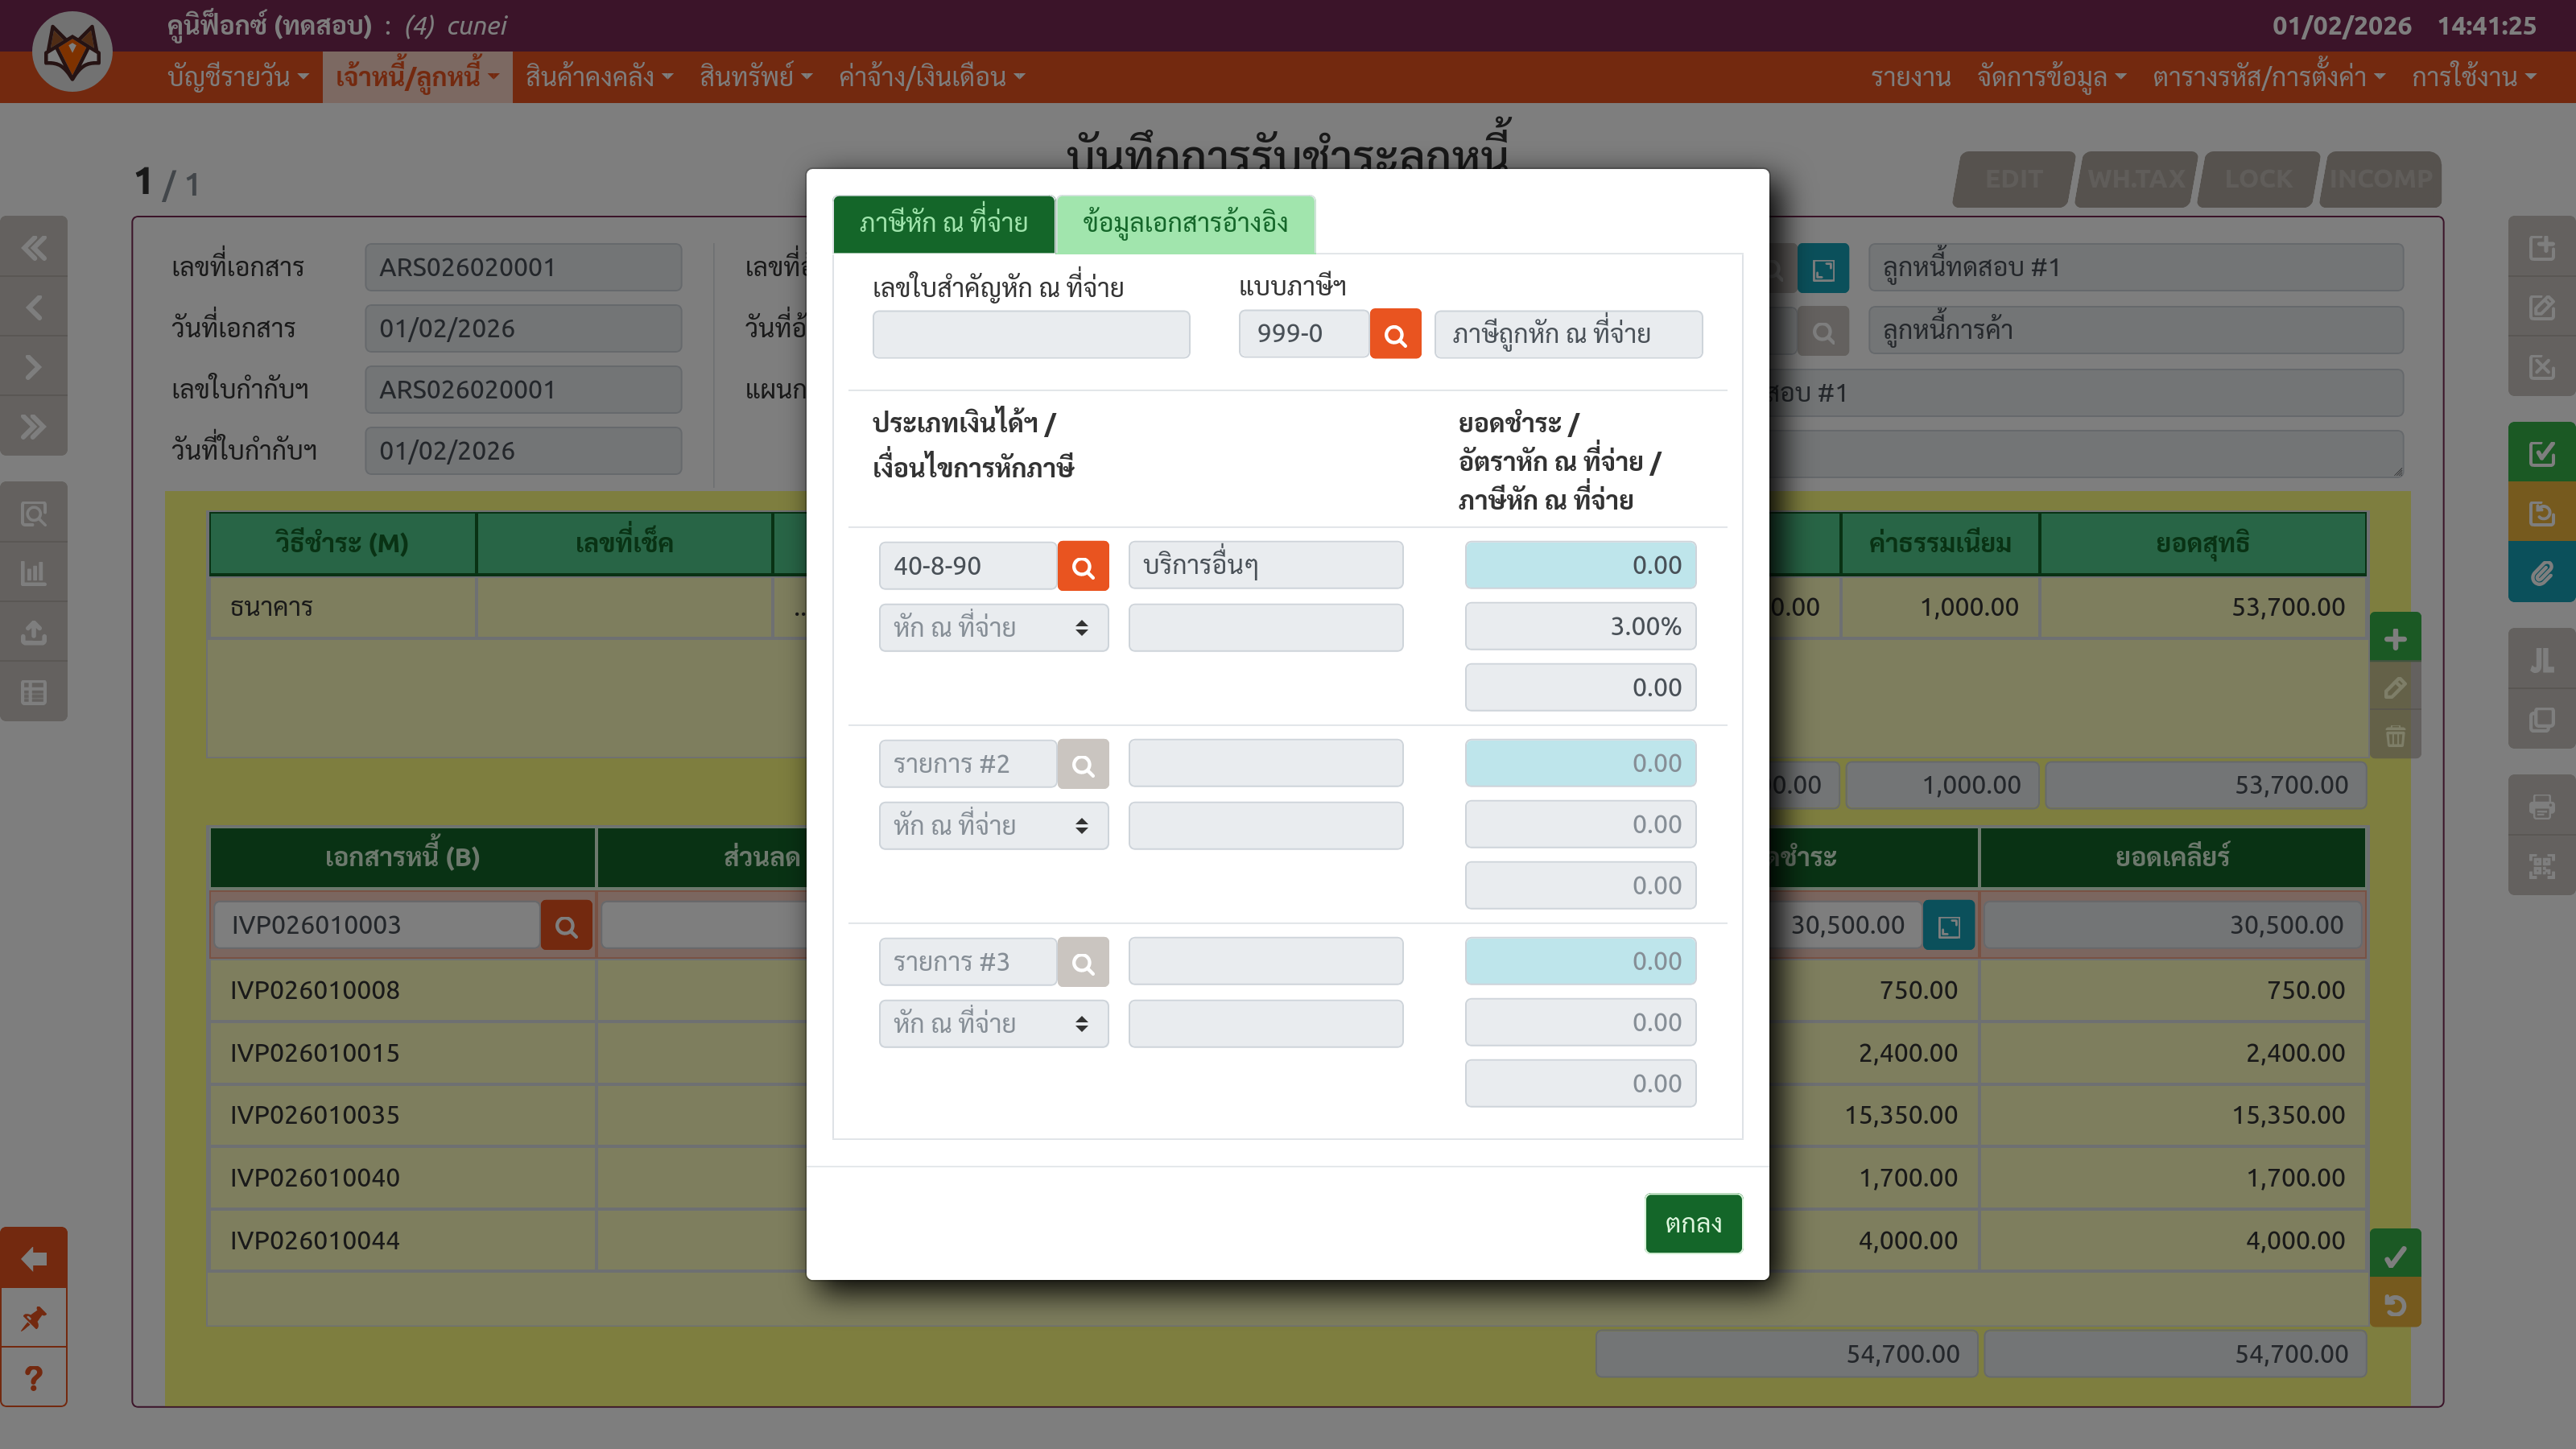Image resolution: width=2576 pixels, height=1449 pixels.
Task: Click the green plus add-row icon
Action: (x=2394, y=639)
